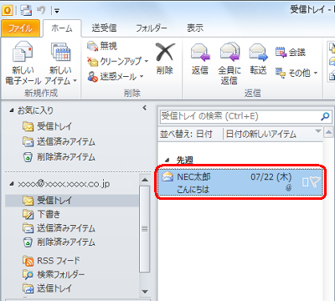The width and height of the screenshot is (335, 301).
Task: Toggle the category box on NEC太郎 message
Action: [305, 182]
